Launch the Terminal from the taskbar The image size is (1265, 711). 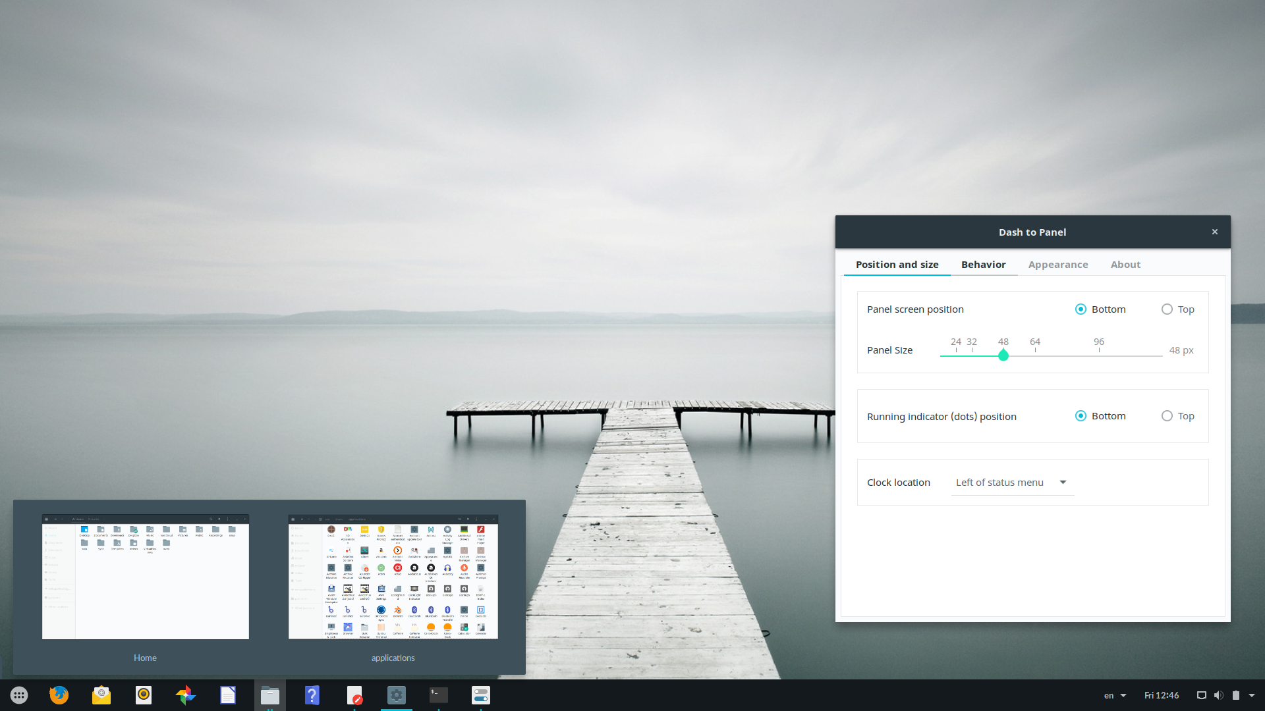pos(438,695)
